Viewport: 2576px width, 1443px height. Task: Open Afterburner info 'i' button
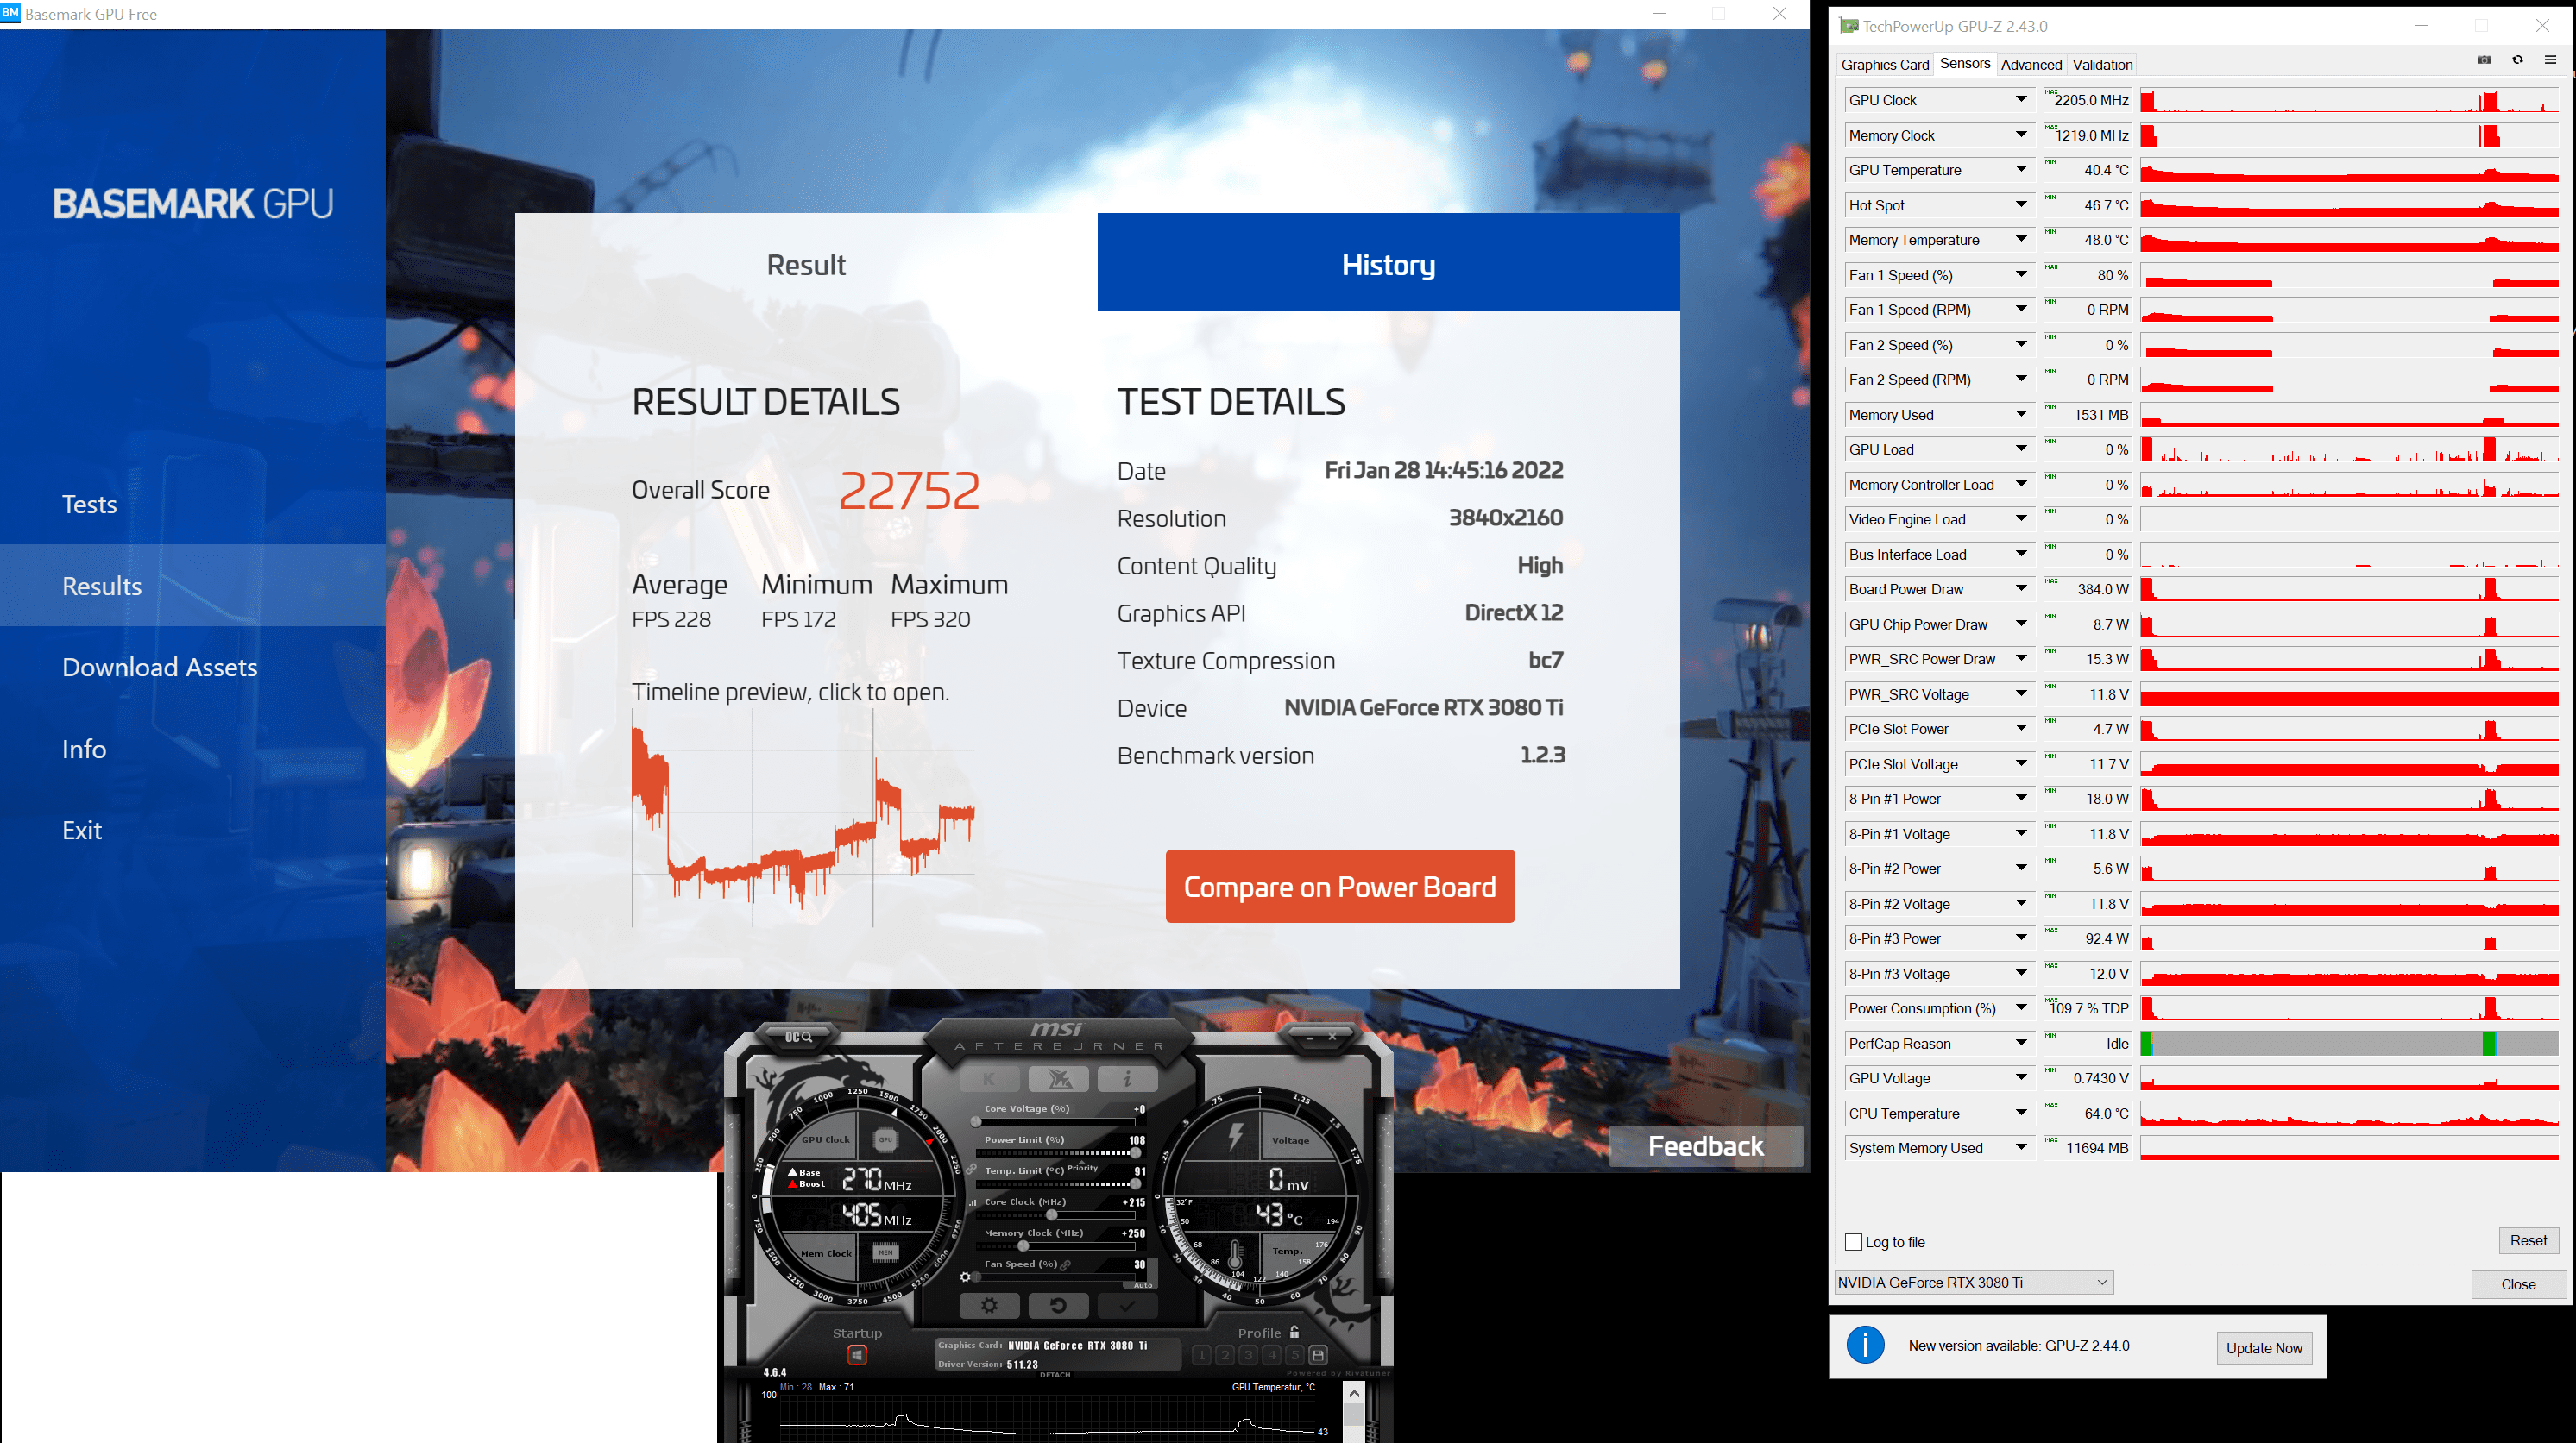tap(1127, 1079)
